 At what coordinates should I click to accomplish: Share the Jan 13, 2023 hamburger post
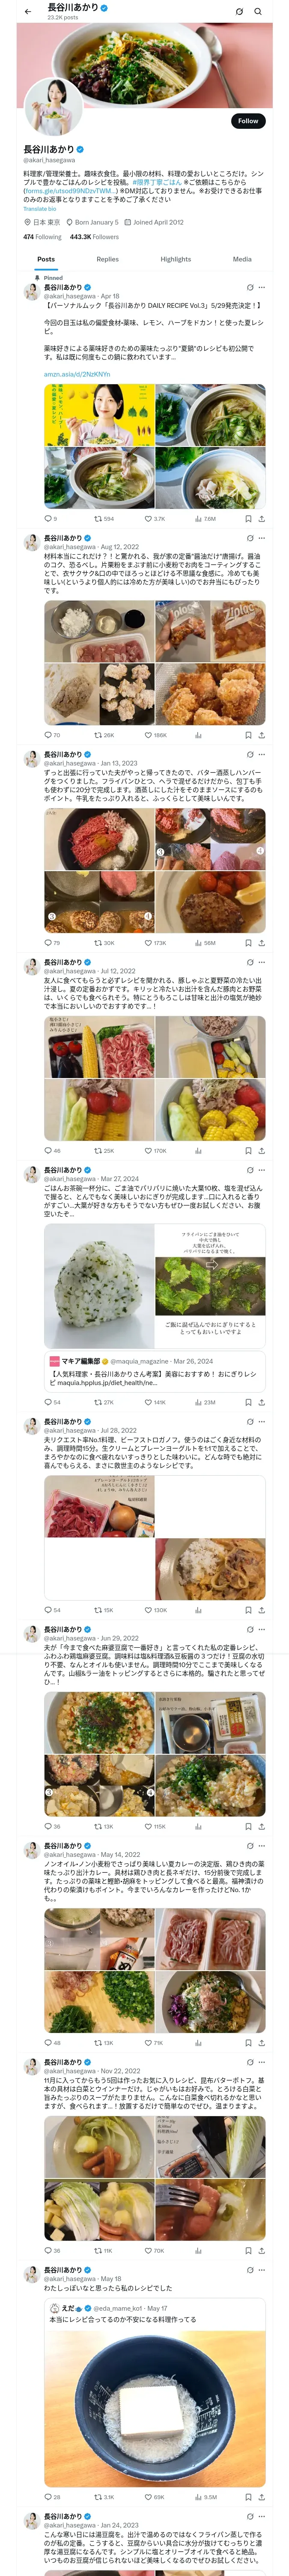click(x=261, y=942)
